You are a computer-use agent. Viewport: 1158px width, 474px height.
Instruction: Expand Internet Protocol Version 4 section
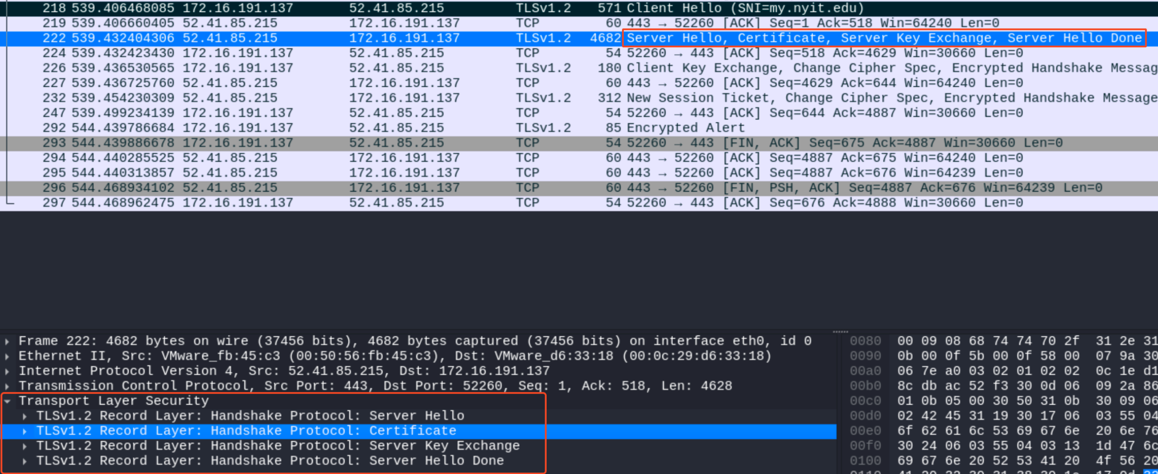(7, 372)
